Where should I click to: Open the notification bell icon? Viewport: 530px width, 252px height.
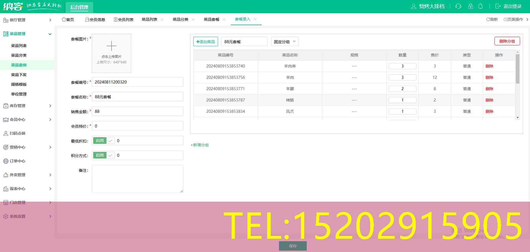480,6
